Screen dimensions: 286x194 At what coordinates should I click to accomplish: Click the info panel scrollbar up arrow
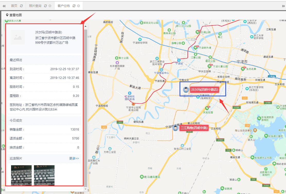pos(85,26)
